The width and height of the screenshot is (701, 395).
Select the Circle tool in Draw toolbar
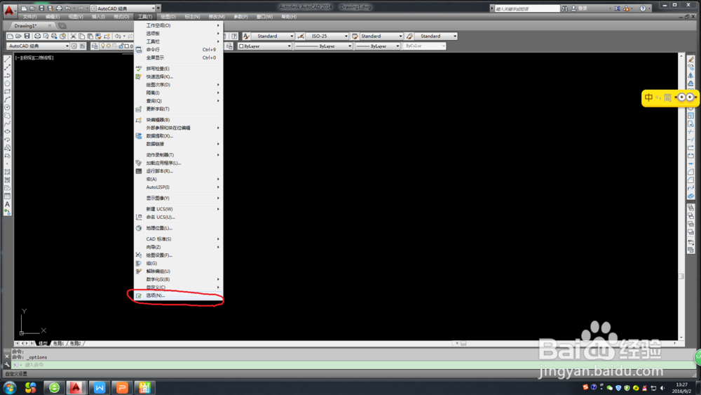click(x=7, y=107)
